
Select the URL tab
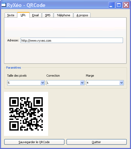pyautogui.click(x=23, y=15)
